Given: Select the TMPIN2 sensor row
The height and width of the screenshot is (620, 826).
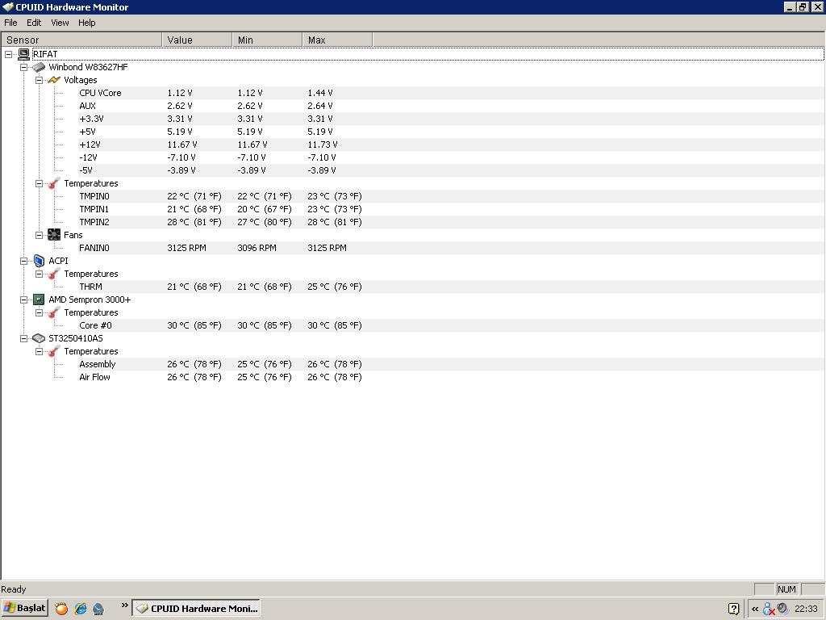Looking at the screenshot, I should 452,222.
